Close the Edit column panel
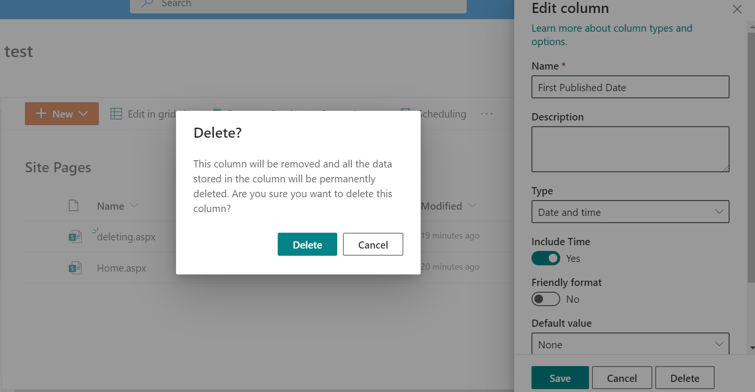This screenshot has height=392, width=755. pyautogui.click(x=737, y=9)
